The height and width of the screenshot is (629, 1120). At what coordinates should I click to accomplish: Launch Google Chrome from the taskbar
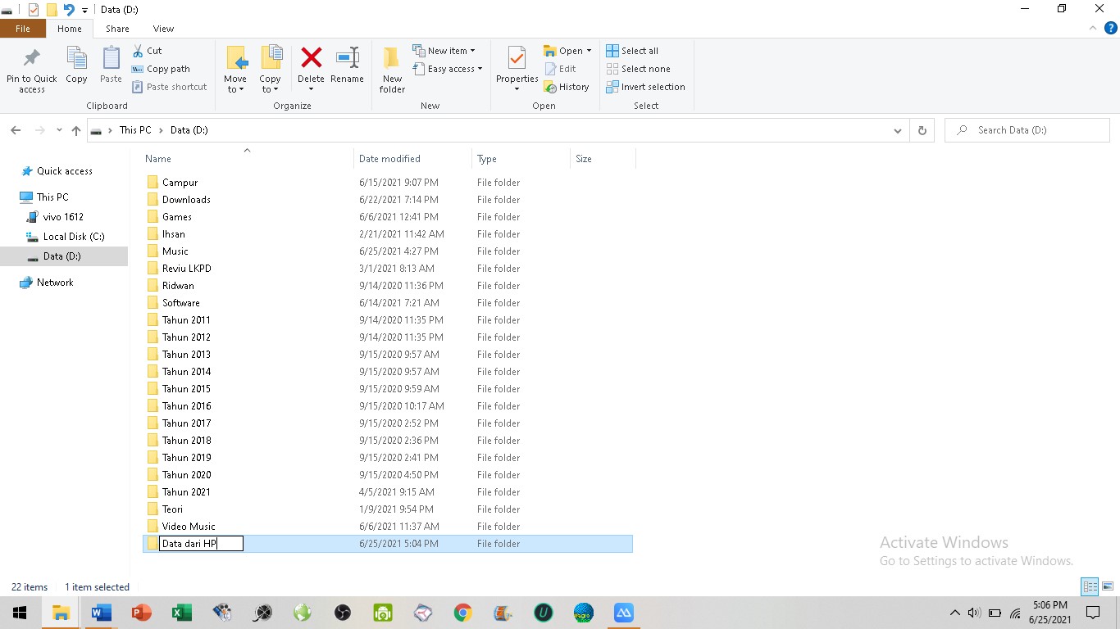tap(463, 613)
